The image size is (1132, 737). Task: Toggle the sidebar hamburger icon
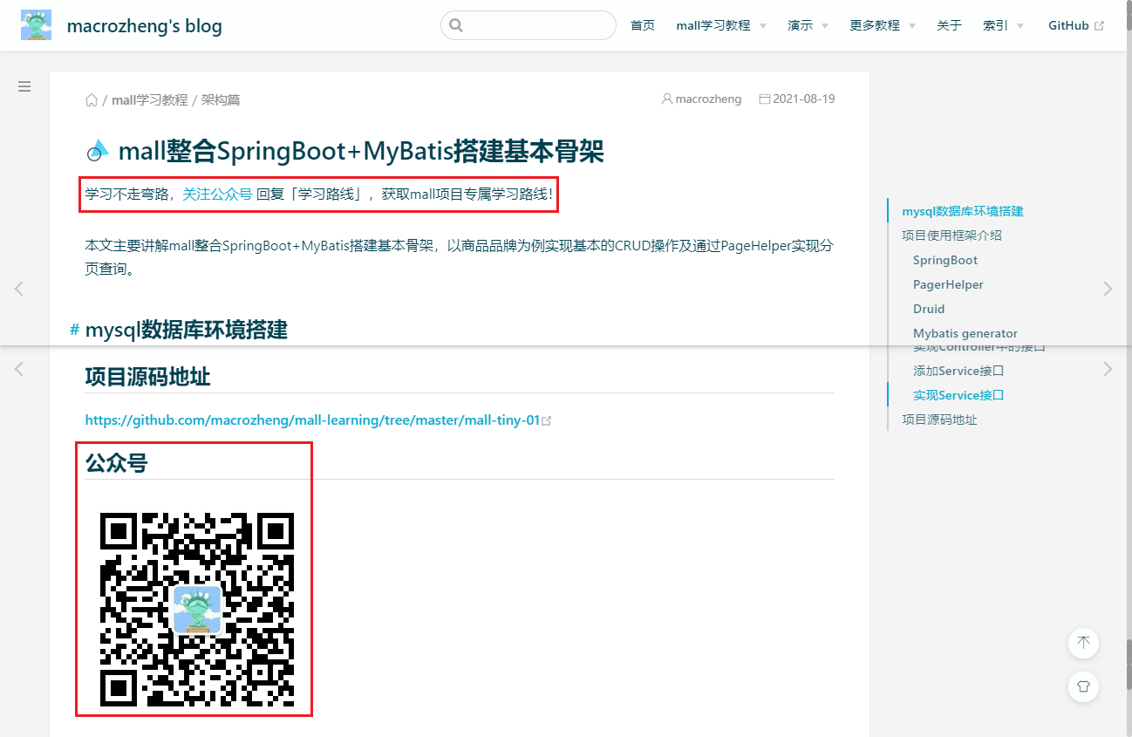(x=24, y=86)
